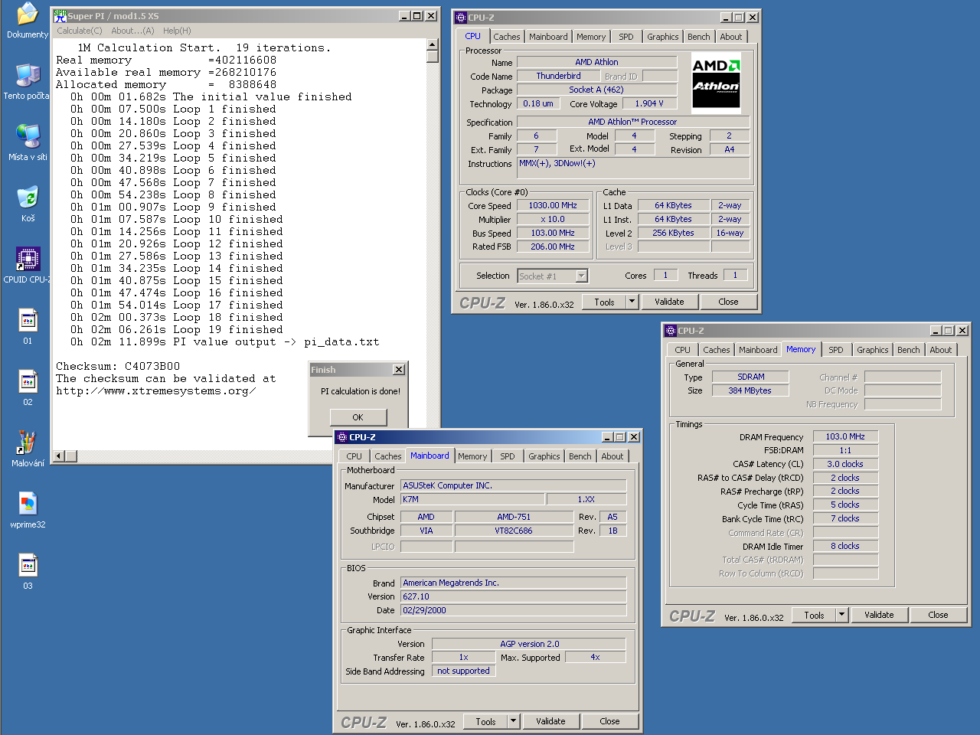Click the AMD Athlon processor logo
This screenshot has width=980, height=735.
click(716, 82)
